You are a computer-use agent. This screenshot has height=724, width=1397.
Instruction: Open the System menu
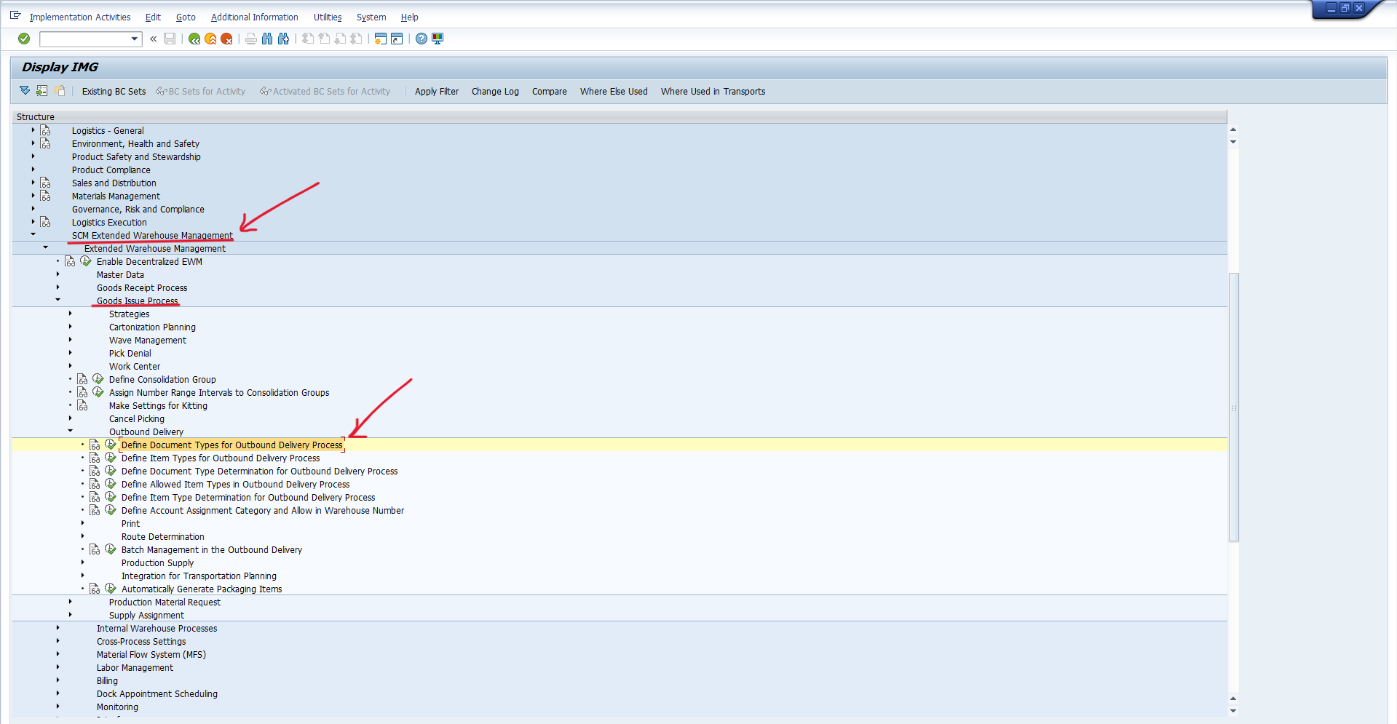pyautogui.click(x=371, y=17)
